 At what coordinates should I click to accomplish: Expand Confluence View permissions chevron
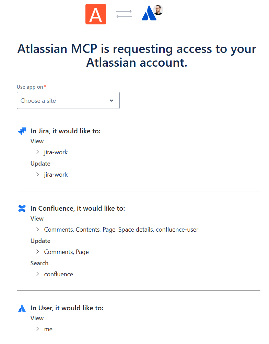38,230
